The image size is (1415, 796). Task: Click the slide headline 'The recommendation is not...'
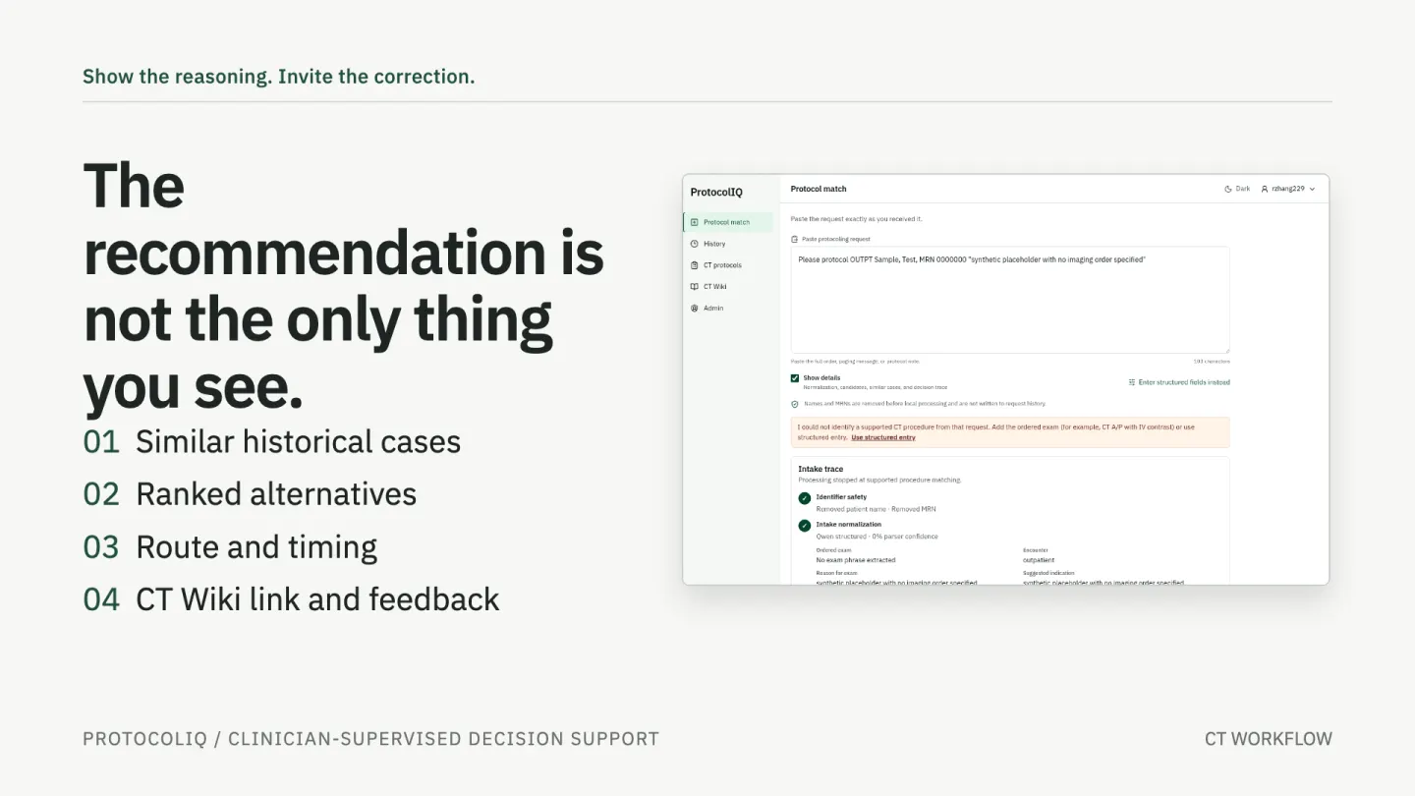coord(343,286)
